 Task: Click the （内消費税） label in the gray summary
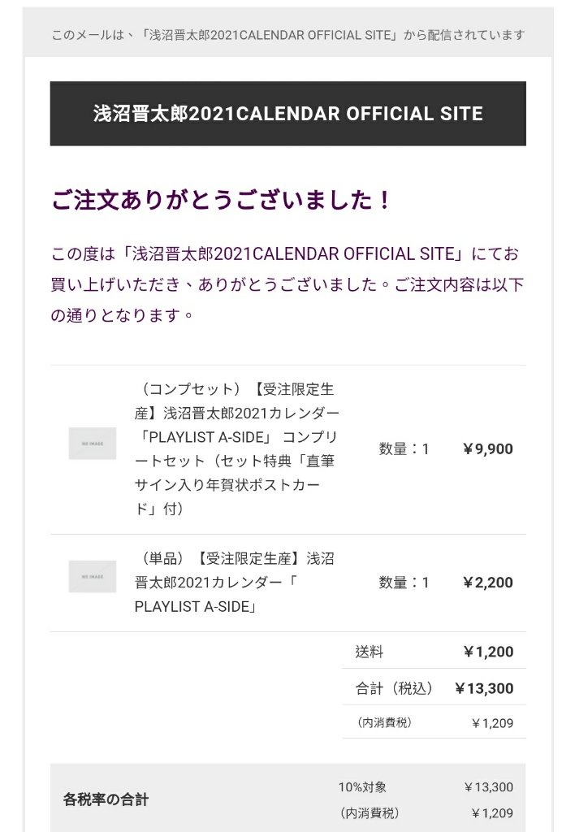coord(370,812)
